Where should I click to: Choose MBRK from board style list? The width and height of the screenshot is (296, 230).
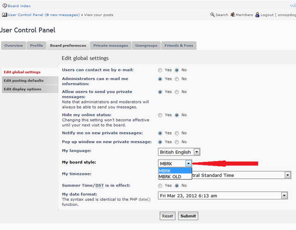175,171
